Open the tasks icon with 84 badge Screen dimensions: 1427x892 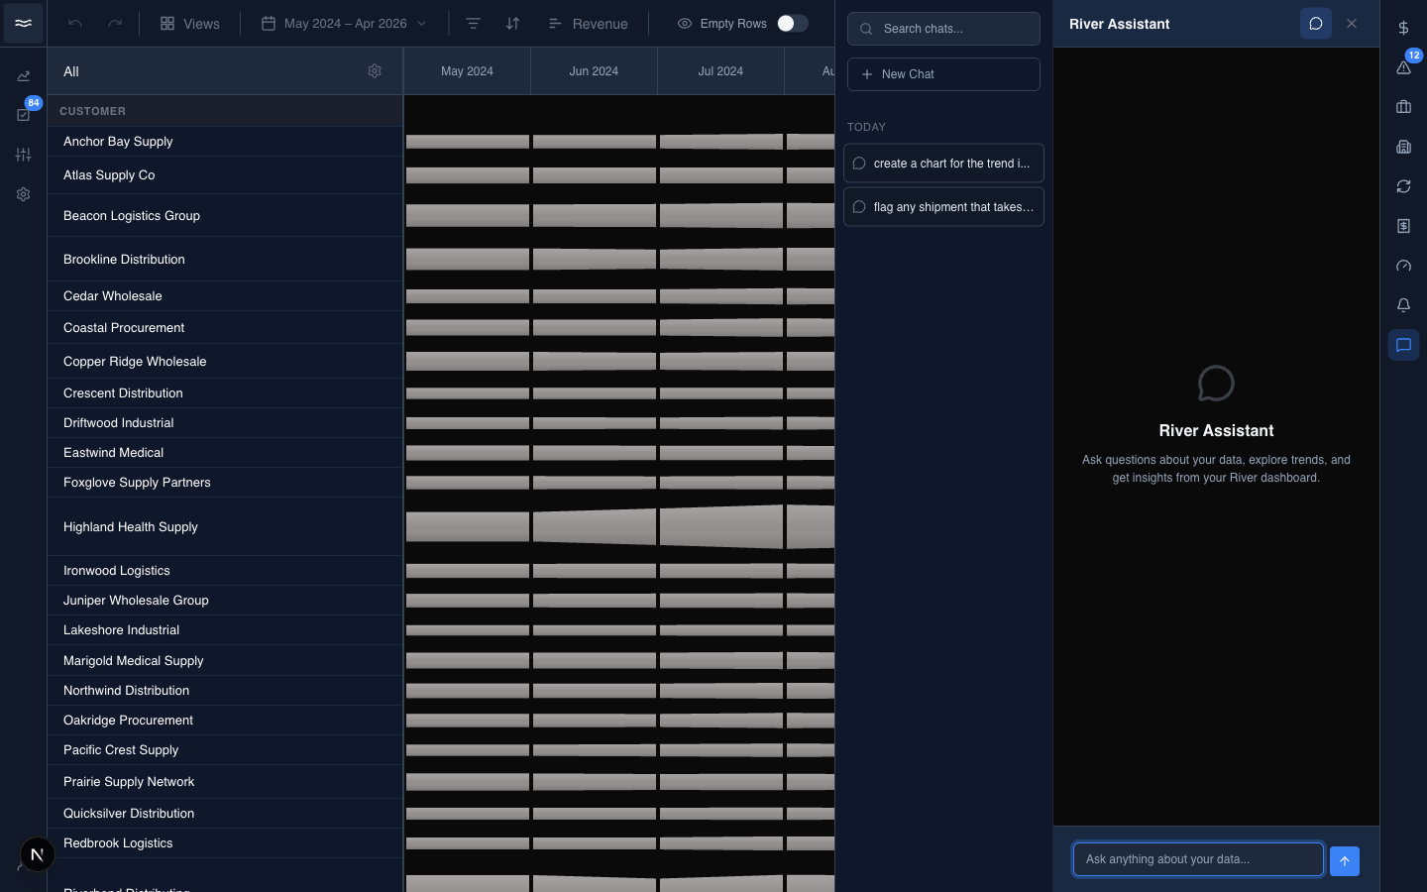23,115
